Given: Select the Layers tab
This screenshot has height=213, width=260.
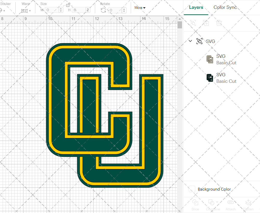Looking at the screenshot, I should (196, 7).
